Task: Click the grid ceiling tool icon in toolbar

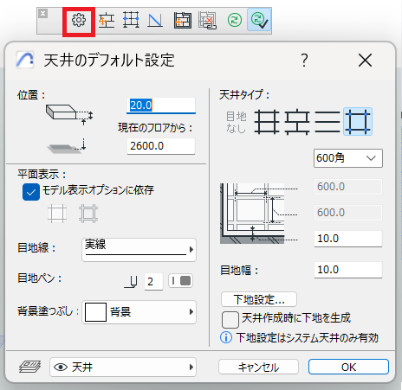Action: pyautogui.click(x=131, y=20)
